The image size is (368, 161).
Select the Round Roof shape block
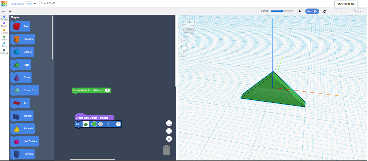(x=24, y=90)
